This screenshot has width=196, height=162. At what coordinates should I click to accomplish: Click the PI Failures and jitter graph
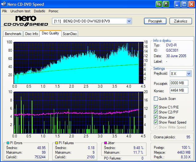78,113
